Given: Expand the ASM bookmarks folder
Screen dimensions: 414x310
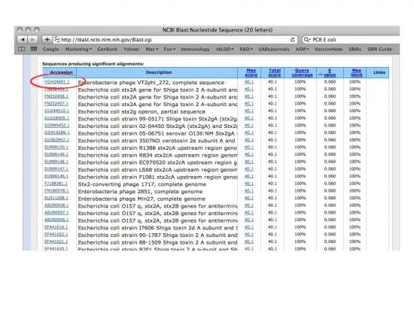Looking at the screenshot, I should tap(302, 50).
